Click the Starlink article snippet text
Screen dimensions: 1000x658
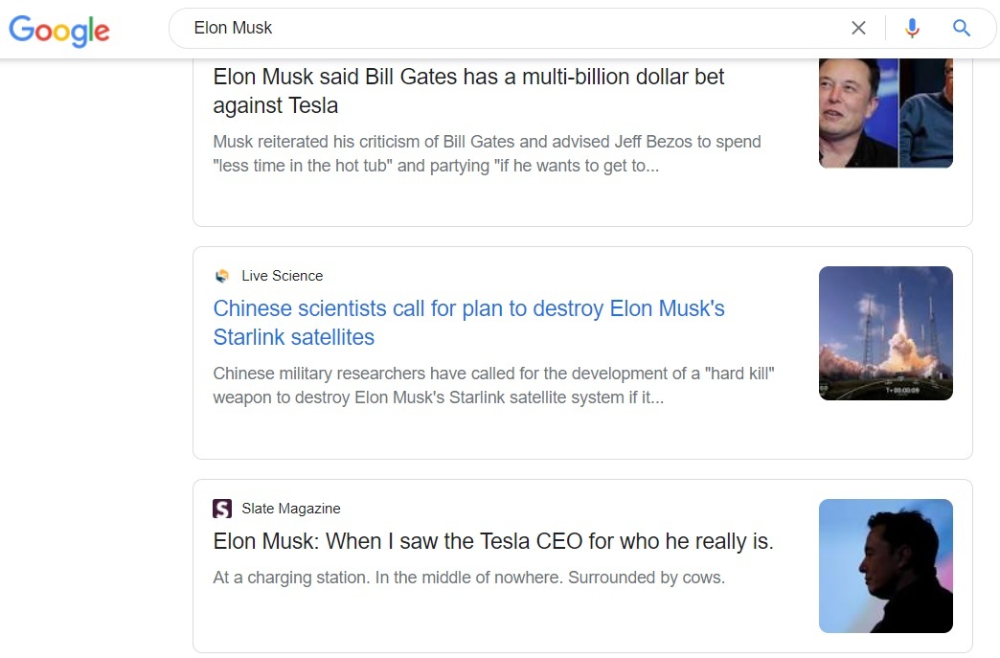click(x=493, y=385)
